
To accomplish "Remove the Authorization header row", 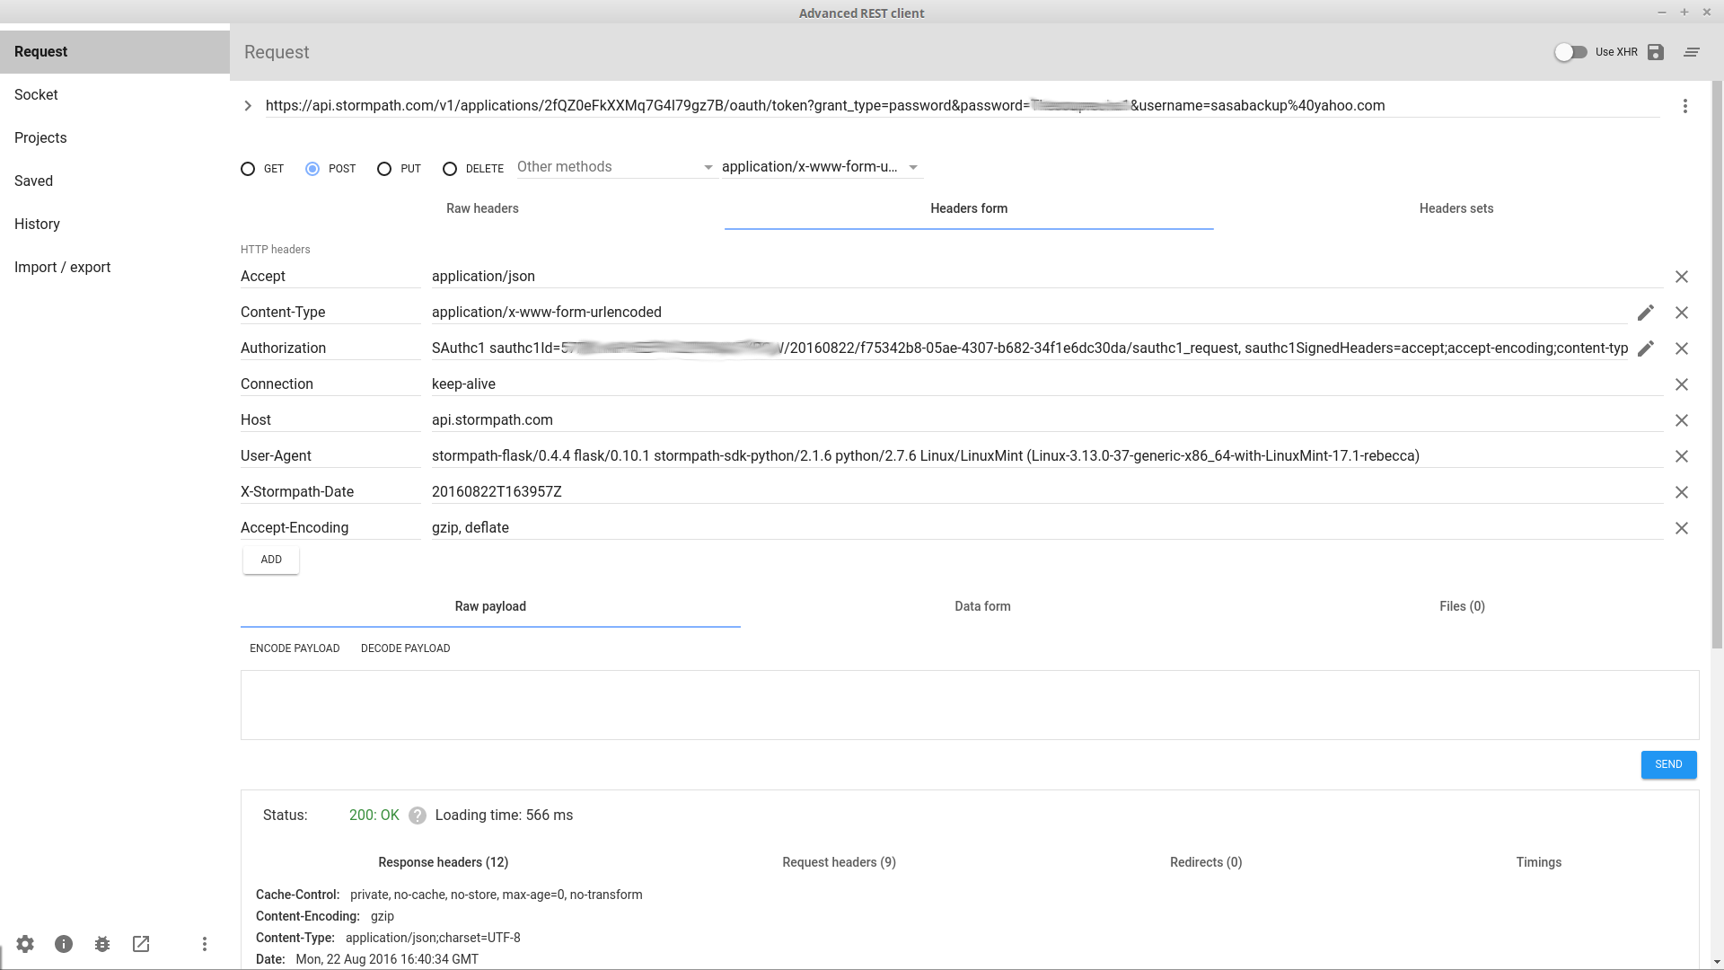I will pyautogui.click(x=1682, y=348).
